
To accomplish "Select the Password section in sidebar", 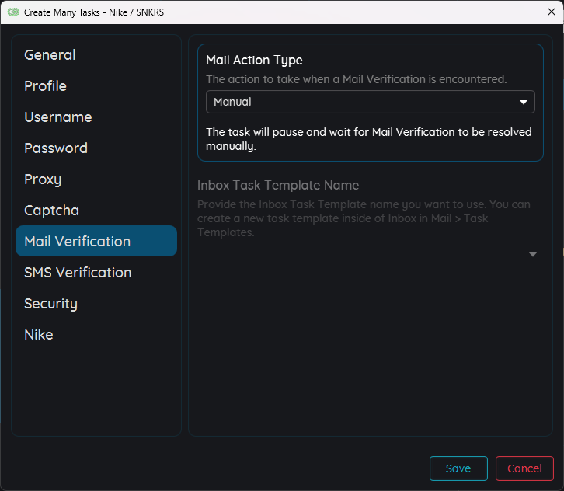I will pos(55,148).
